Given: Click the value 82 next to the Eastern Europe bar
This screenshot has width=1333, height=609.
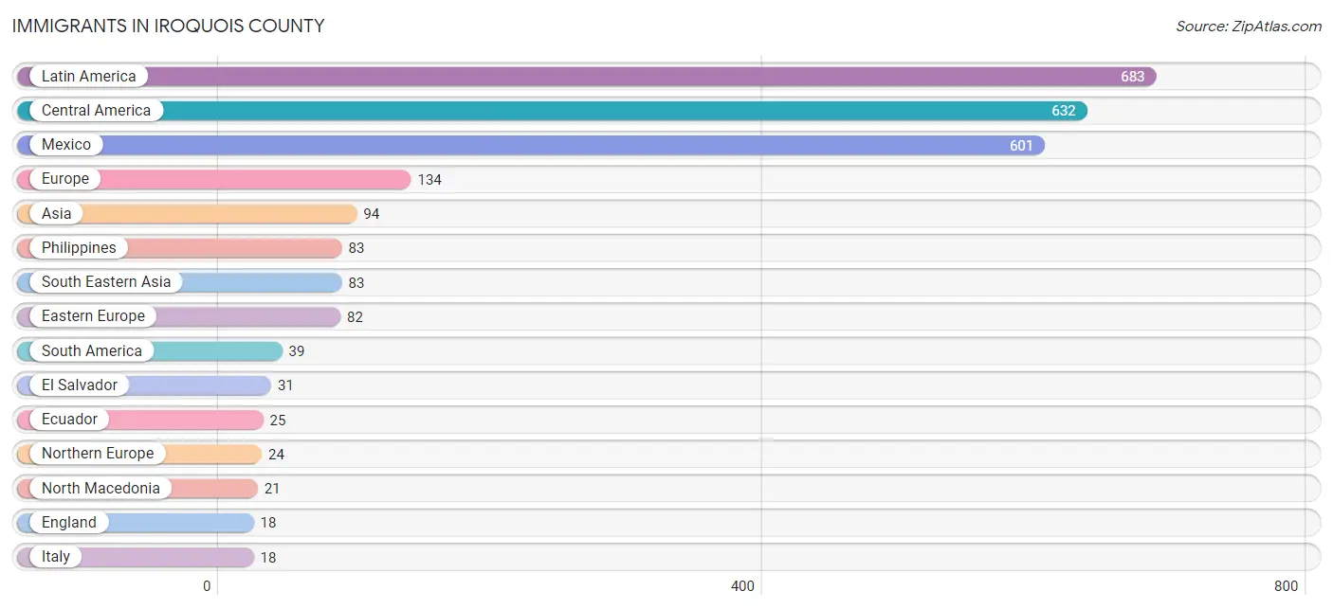Looking at the screenshot, I should [356, 317].
